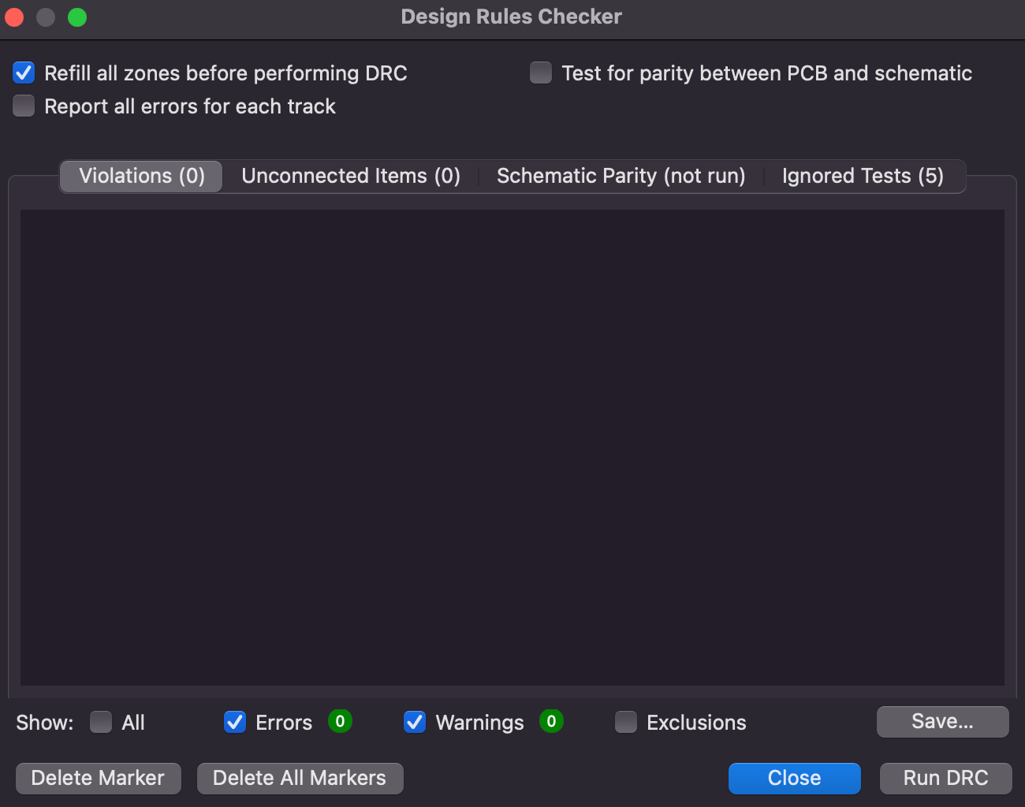View the Ignored Tests (5) tab
The image size is (1025, 807).
tap(863, 176)
